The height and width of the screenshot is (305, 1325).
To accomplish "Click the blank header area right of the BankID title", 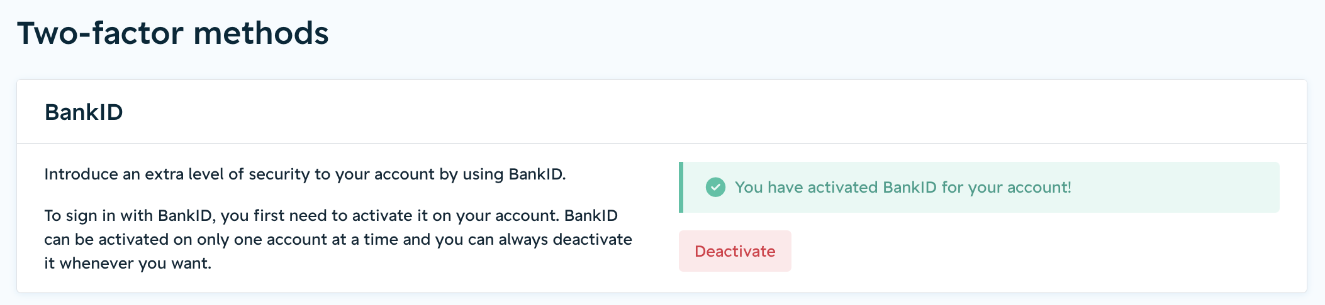I will pyautogui.click(x=711, y=112).
